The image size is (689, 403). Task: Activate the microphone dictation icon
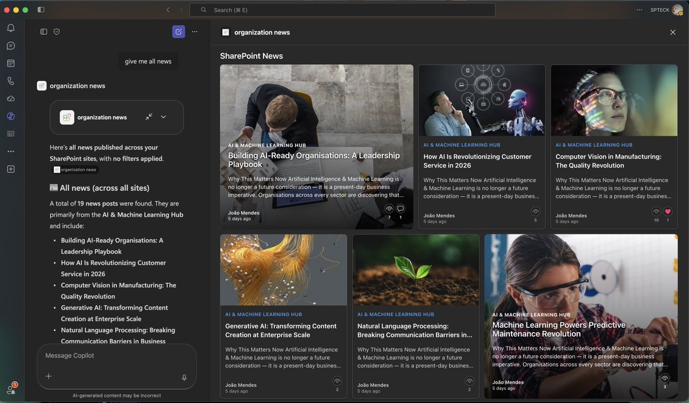pyautogui.click(x=184, y=377)
